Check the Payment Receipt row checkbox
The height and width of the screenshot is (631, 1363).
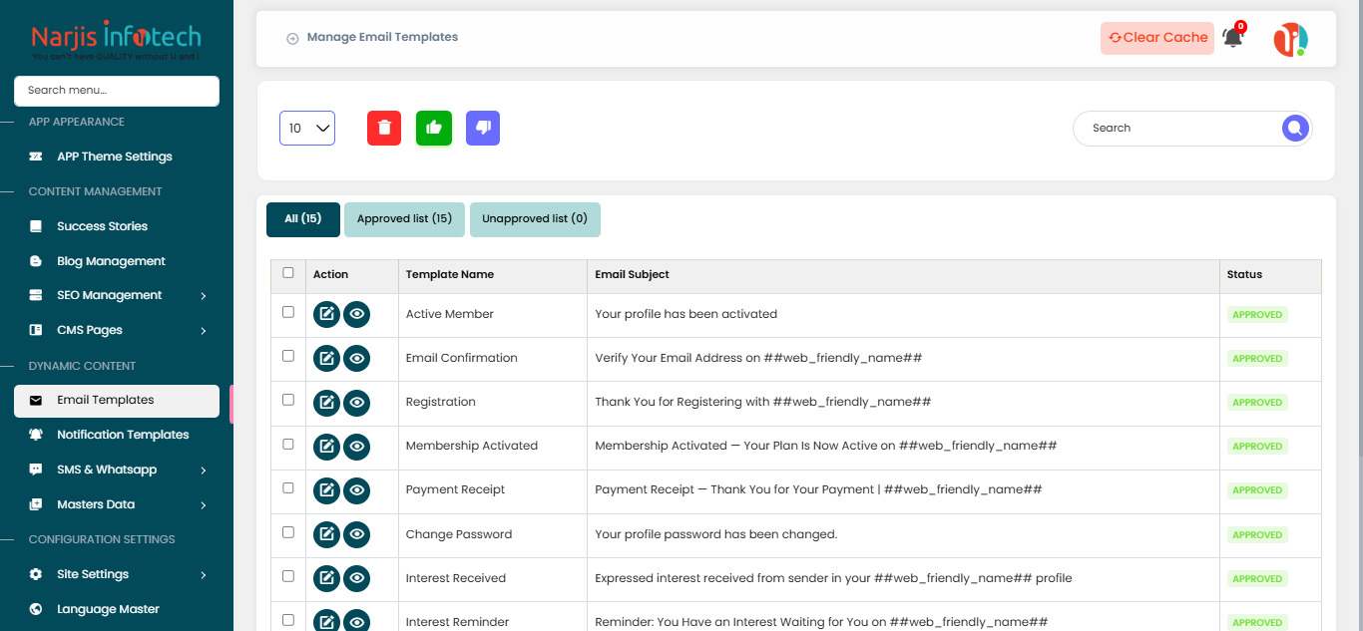(x=288, y=487)
